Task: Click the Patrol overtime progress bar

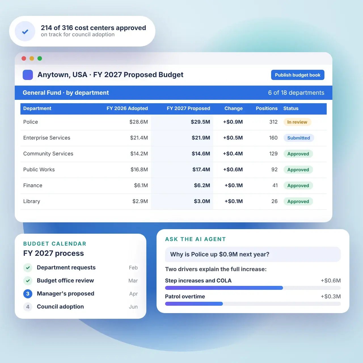Action: pos(253,304)
